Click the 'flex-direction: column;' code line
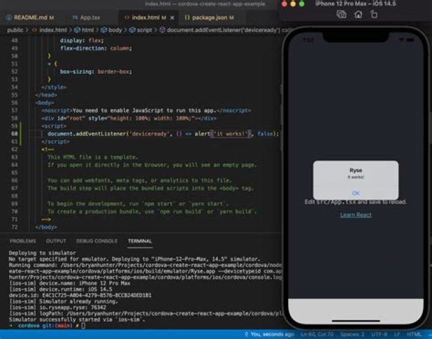 click(96, 48)
